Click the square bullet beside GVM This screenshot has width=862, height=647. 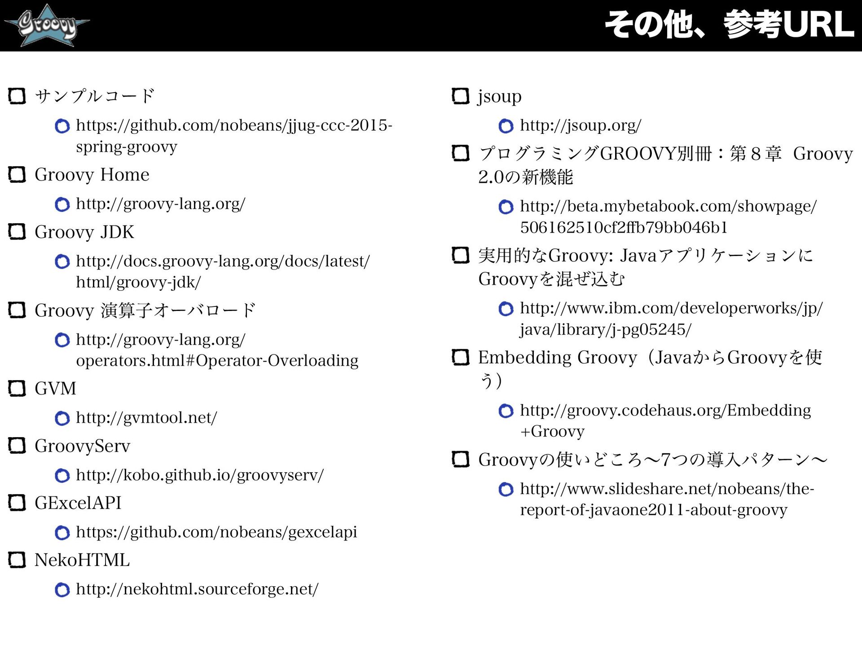point(17,389)
